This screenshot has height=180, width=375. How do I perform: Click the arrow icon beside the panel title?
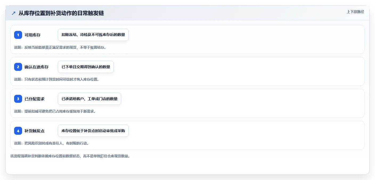[x=14, y=13]
